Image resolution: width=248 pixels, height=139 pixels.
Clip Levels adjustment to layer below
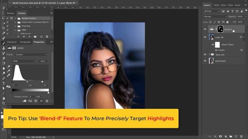[x=24, y=101]
